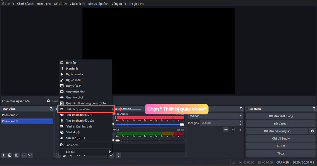Click streaming time status indicator

[246, 162]
